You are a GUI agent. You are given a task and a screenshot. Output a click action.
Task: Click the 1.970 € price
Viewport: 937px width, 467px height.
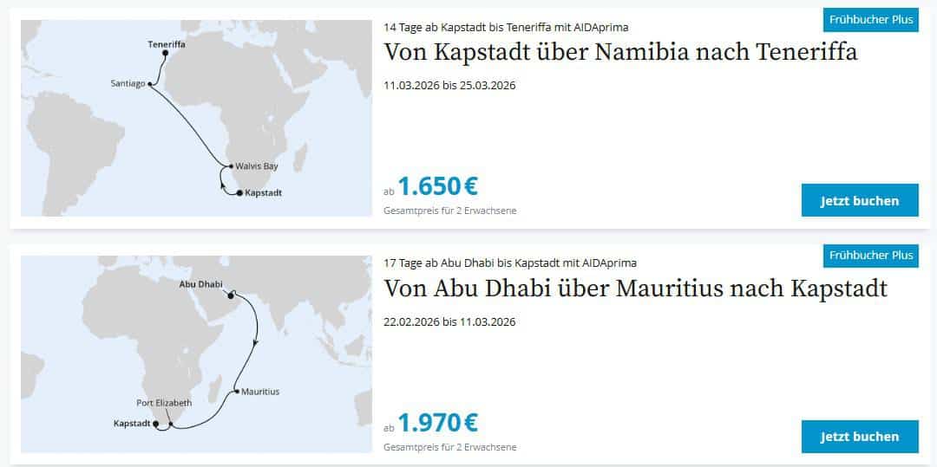pos(437,422)
